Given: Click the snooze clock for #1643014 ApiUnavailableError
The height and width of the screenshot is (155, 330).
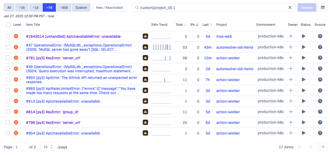Looking at the screenshot, I should point(320,37).
